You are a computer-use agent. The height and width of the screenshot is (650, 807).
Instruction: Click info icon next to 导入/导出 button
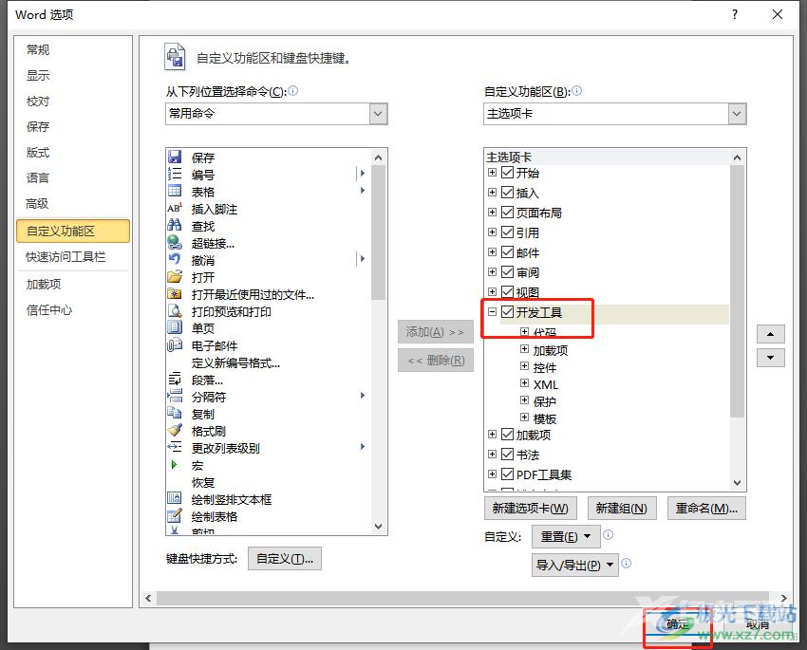coord(626,563)
